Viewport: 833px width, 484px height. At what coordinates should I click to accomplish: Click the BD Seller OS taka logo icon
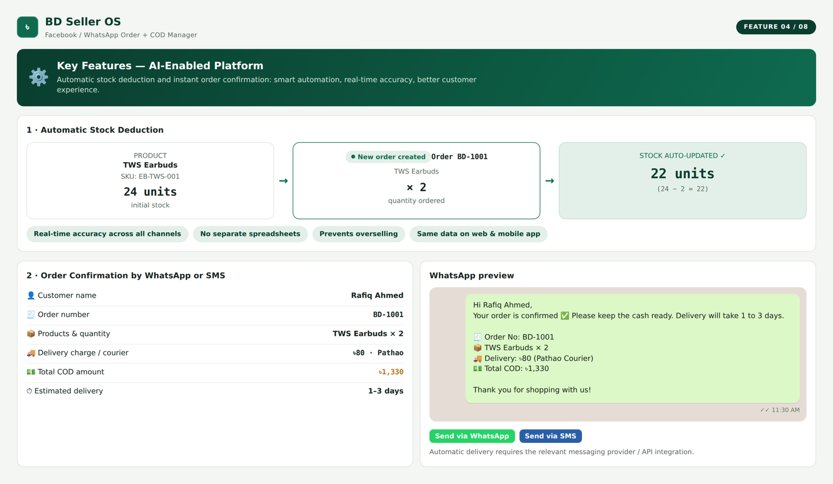point(28,27)
